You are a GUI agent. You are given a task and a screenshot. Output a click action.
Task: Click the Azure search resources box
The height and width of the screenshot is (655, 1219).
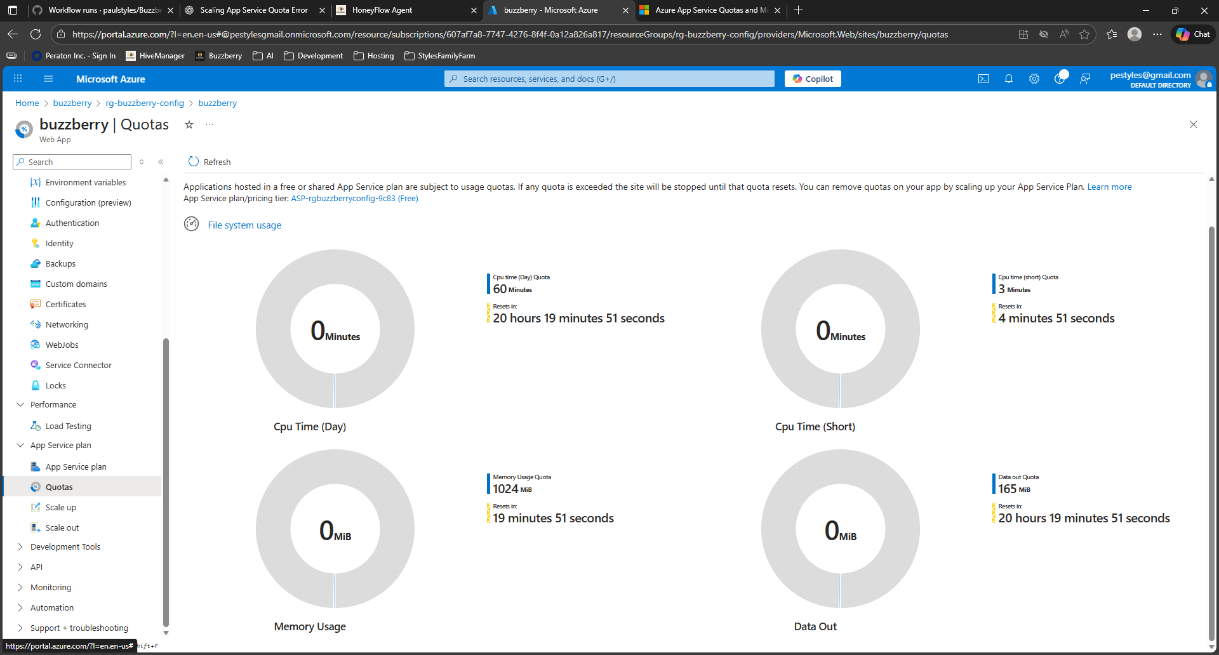[609, 79]
